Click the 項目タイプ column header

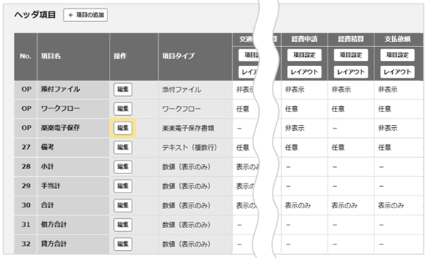pyautogui.click(x=195, y=56)
